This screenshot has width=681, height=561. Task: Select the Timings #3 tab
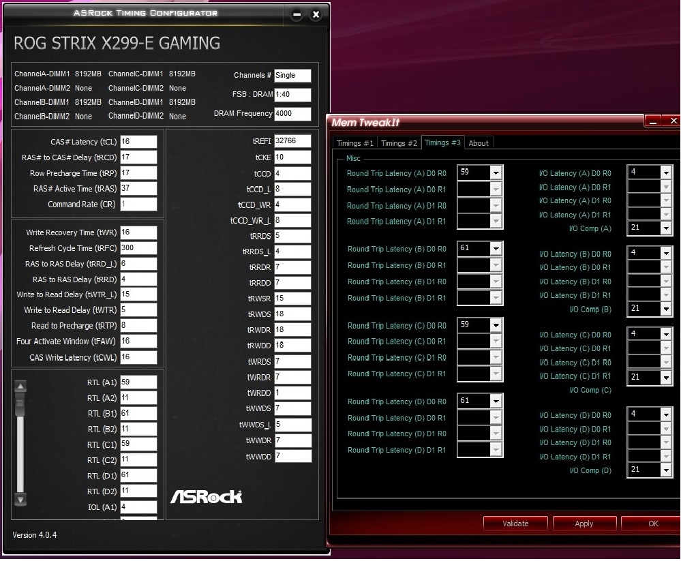pyautogui.click(x=442, y=142)
